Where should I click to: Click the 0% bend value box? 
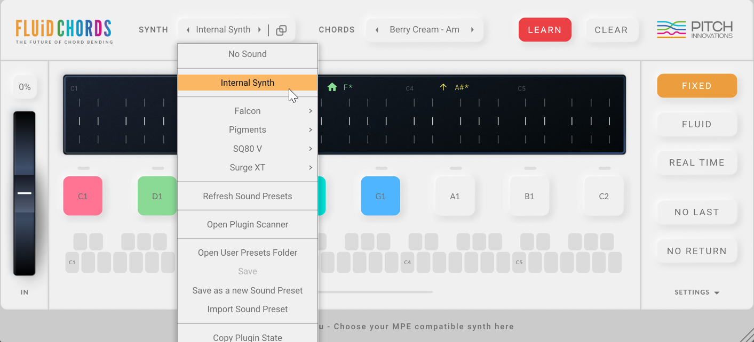coord(25,87)
